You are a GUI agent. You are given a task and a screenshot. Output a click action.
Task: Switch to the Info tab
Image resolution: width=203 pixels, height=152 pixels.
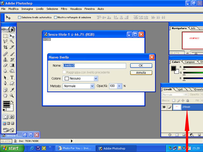tap(193, 28)
